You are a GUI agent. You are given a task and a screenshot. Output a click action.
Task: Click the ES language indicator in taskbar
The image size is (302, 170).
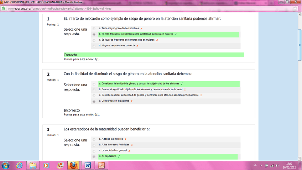[x=255, y=165]
